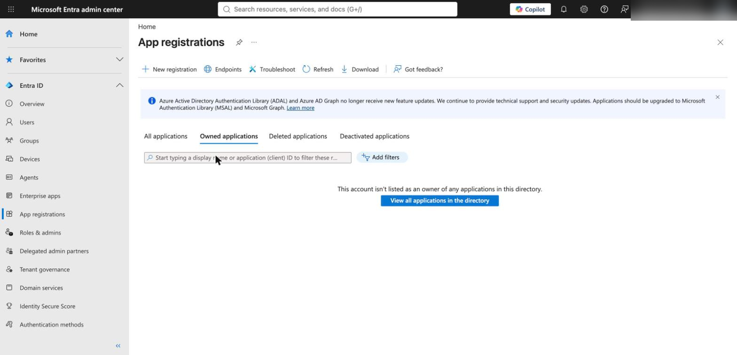Switch to Deactivated applications tab
Viewport: 737px width, 355px height.
coord(375,136)
